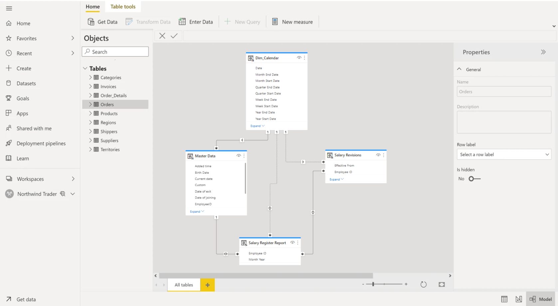558x306 pixels.
Task: Hide the Salary Revisions table via eye icon
Action: (x=378, y=155)
